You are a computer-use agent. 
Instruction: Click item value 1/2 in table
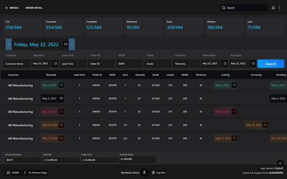(125, 125)
